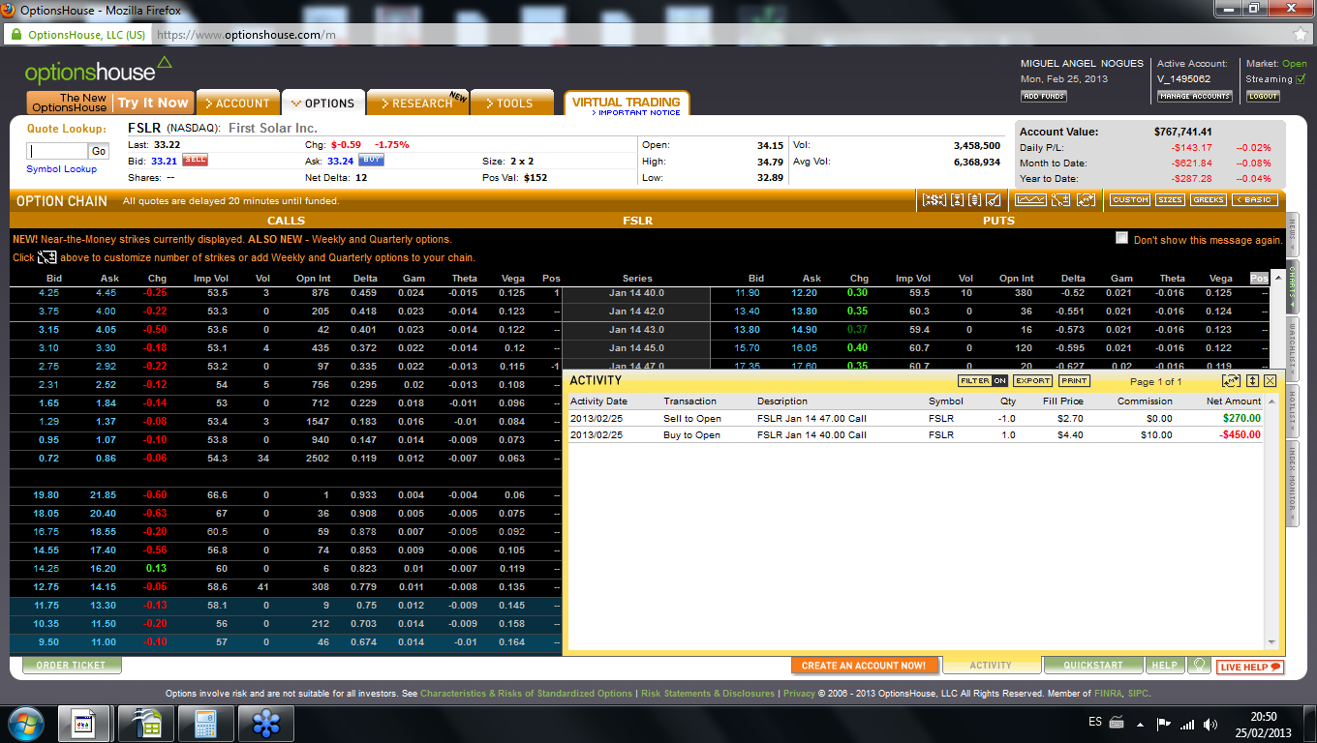Image resolution: width=1317 pixels, height=743 pixels.
Task: Click the customize strikes icon in the NEW message
Action: tap(47, 257)
